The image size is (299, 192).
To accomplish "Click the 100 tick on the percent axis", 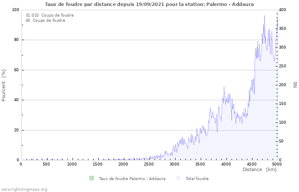I will tap(15, 10).
